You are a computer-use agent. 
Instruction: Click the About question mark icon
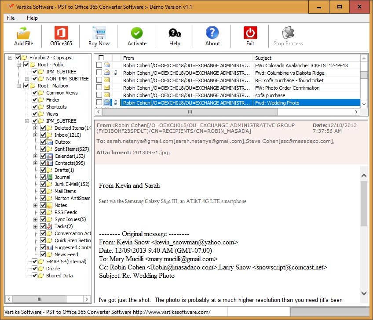pyautogui.click(x=212, y=33)
